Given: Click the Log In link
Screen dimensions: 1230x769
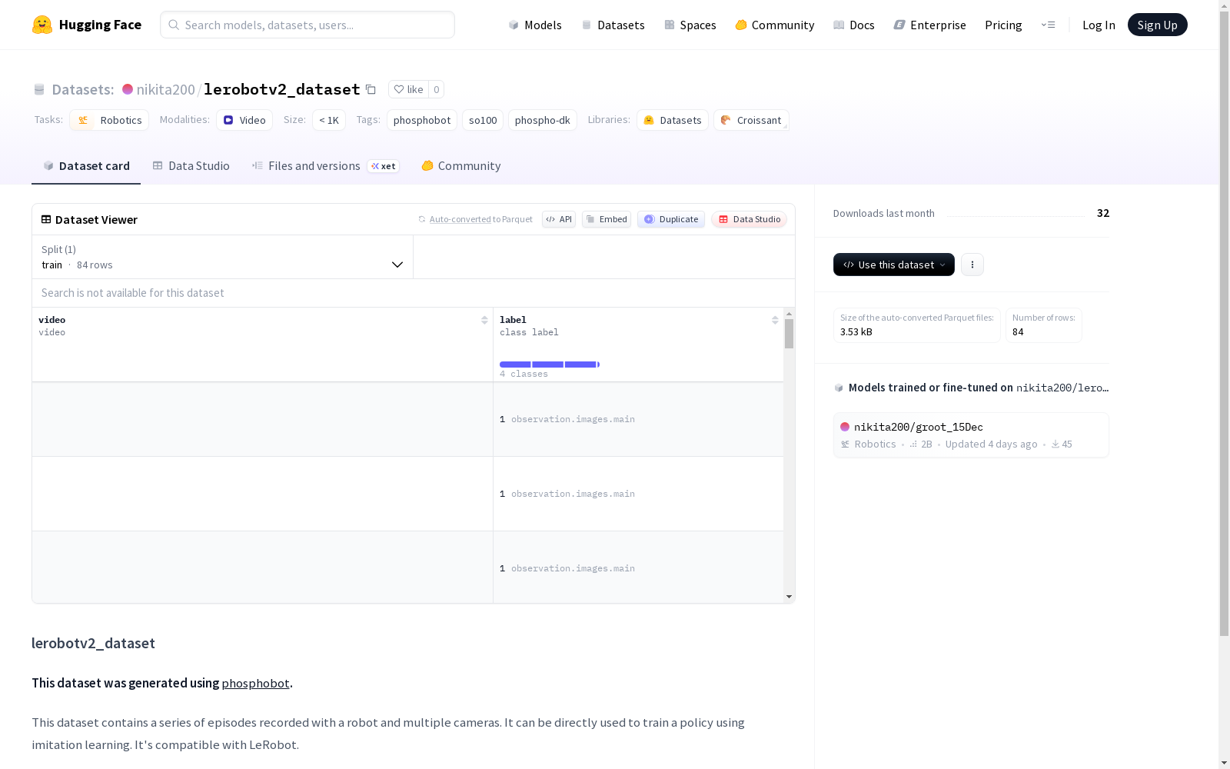Looking at the screenshot, I should (1099, 25).
